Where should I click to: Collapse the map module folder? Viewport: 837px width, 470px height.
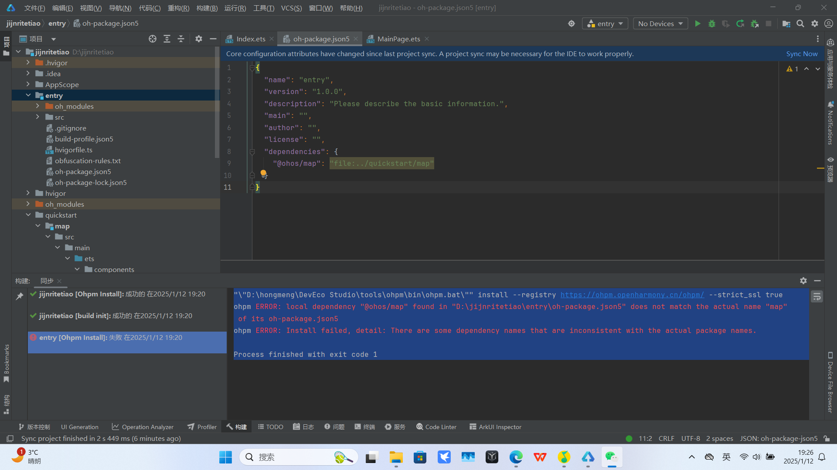[x=38, y=226]
